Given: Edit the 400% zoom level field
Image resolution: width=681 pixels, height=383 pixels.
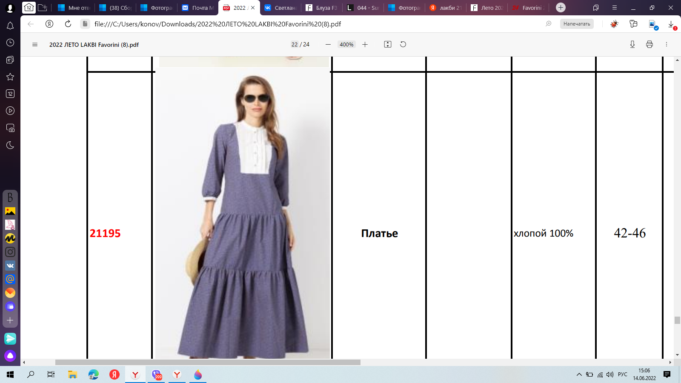Looking at the screenshot, I should coord(346,45).
